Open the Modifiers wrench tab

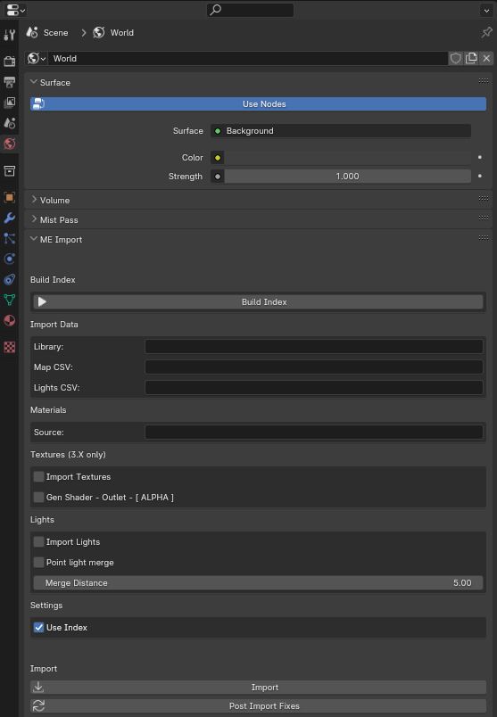click(x=9, y=218)
